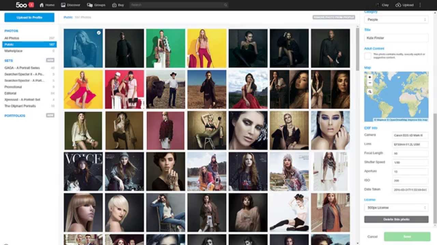Edit the Focal Length field
Screen dimensions: 437x245
pyautogui.click(x=410, y=153)
